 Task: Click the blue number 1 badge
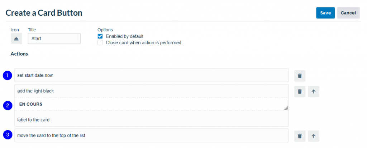pos(7,75)
